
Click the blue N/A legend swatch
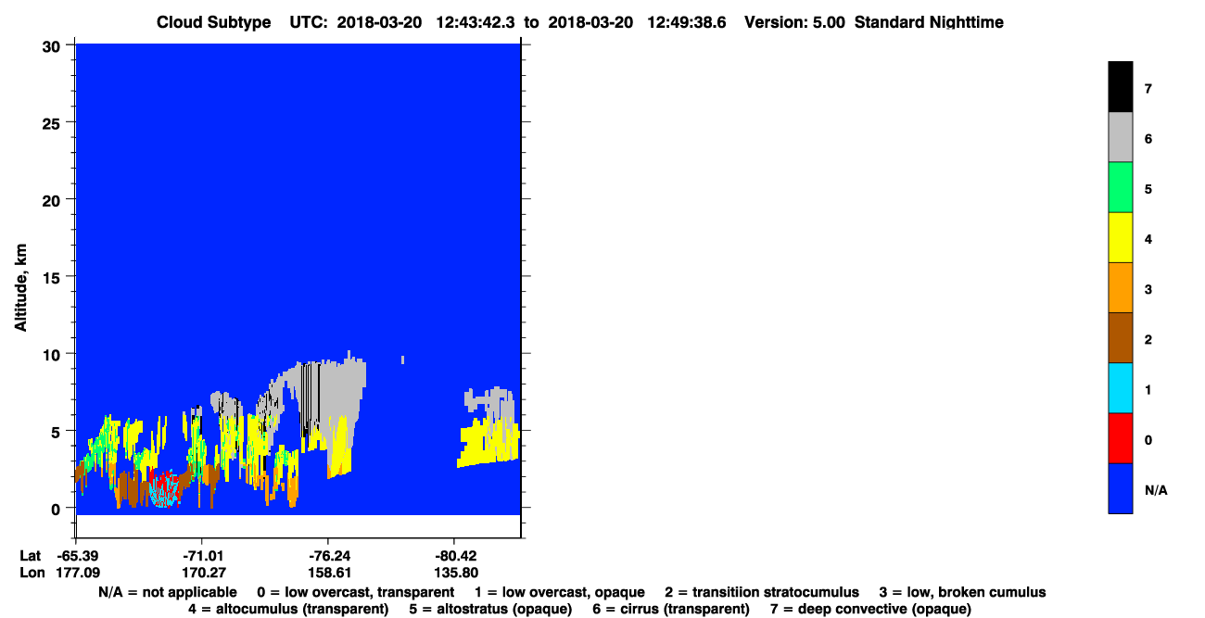pos(1120,487)
